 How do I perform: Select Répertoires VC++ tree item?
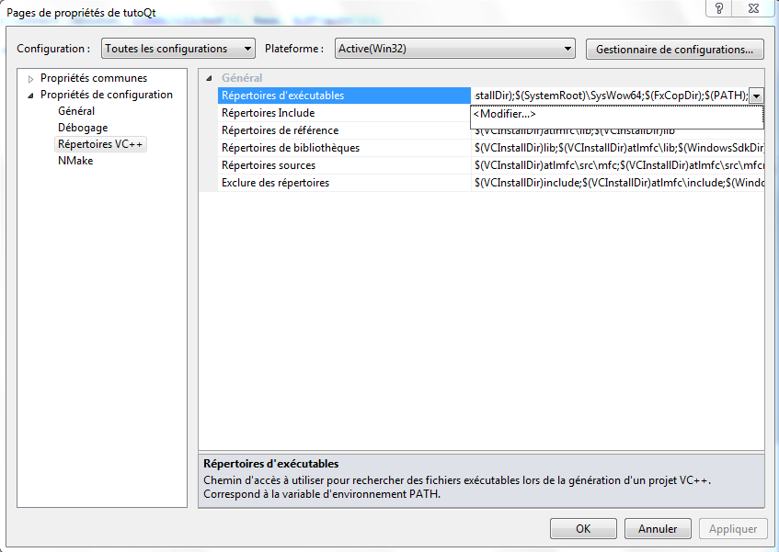(x=100, y=144)
